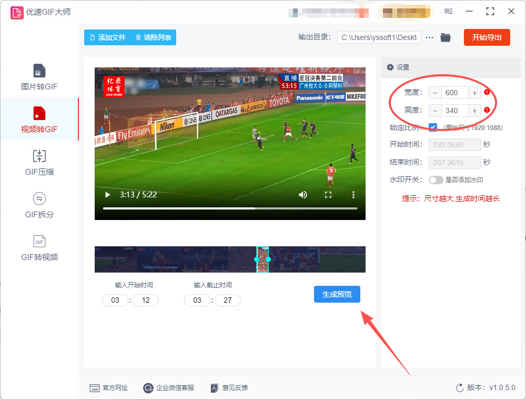Browse output directory via ellipsis button
This screenshot has width=526, height=400.
(429, 37)
